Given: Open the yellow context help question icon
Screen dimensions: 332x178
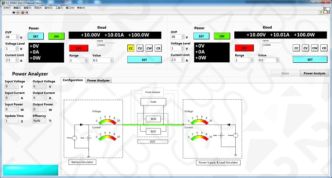Looking at the screenshot, I should (321, 13).
